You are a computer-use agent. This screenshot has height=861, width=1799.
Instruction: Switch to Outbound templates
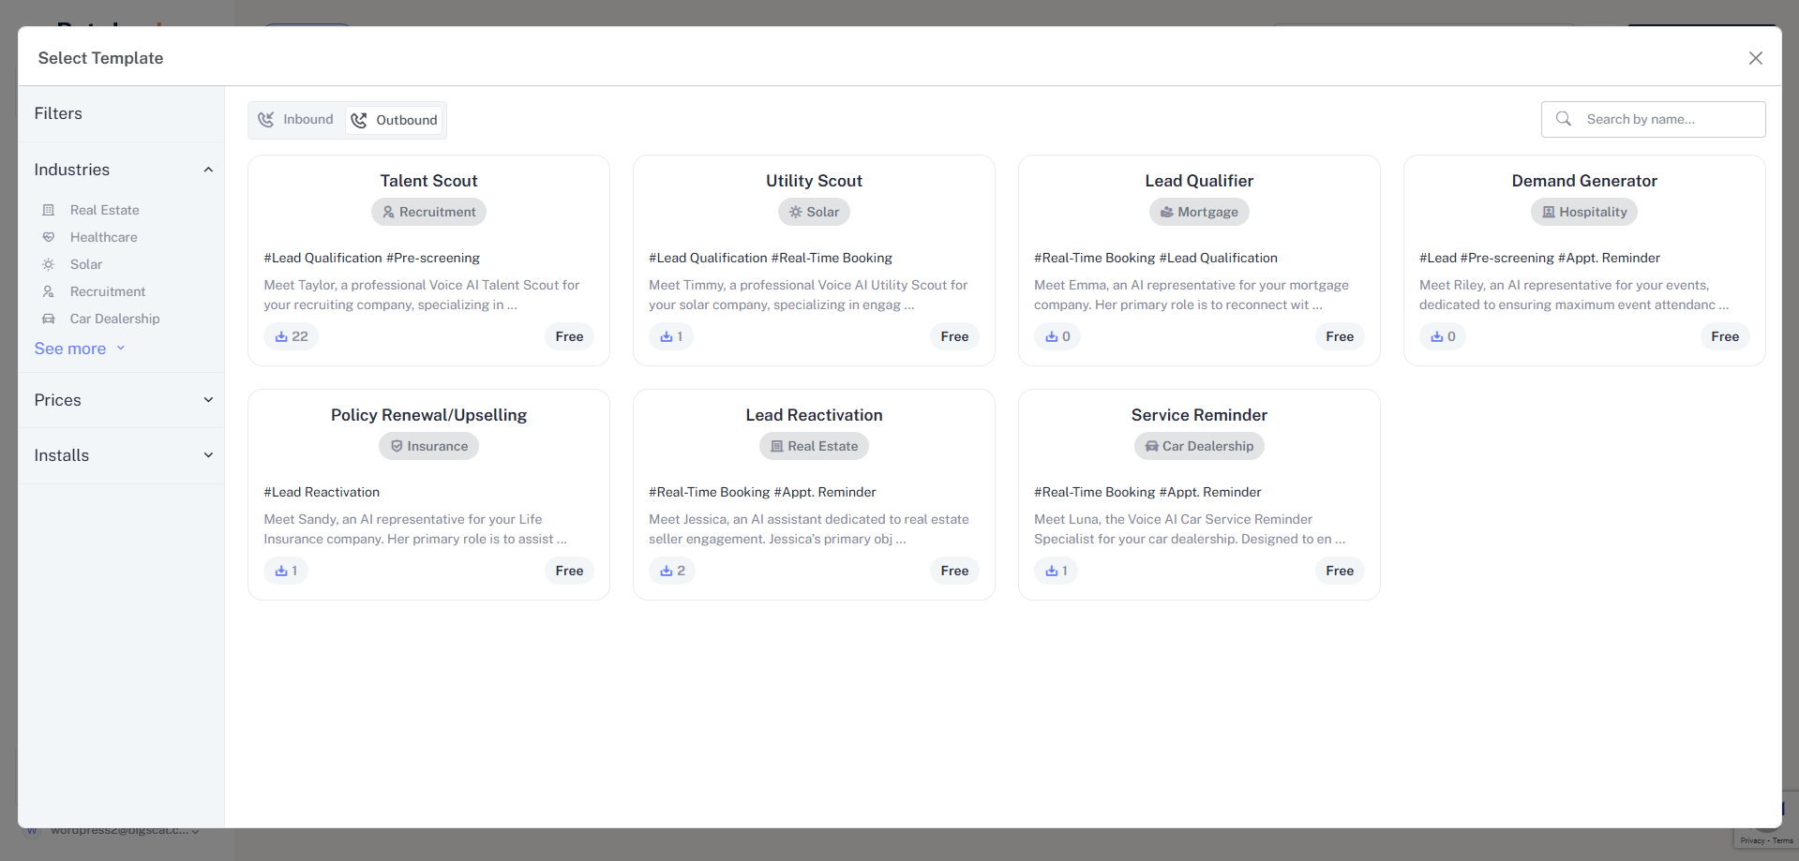(x=395, y=120)
